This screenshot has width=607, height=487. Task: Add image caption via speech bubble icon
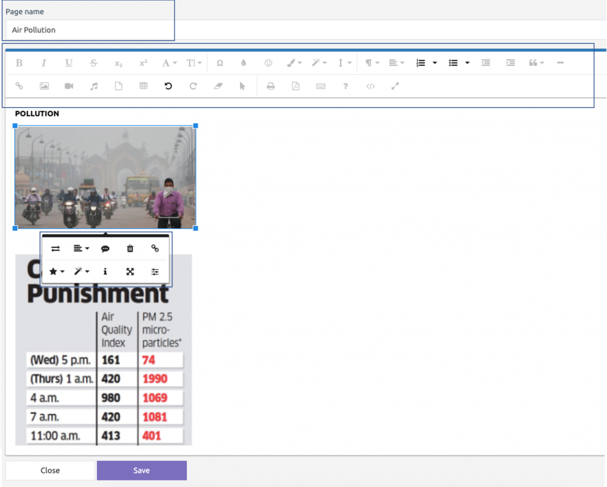tap(106, 249)
